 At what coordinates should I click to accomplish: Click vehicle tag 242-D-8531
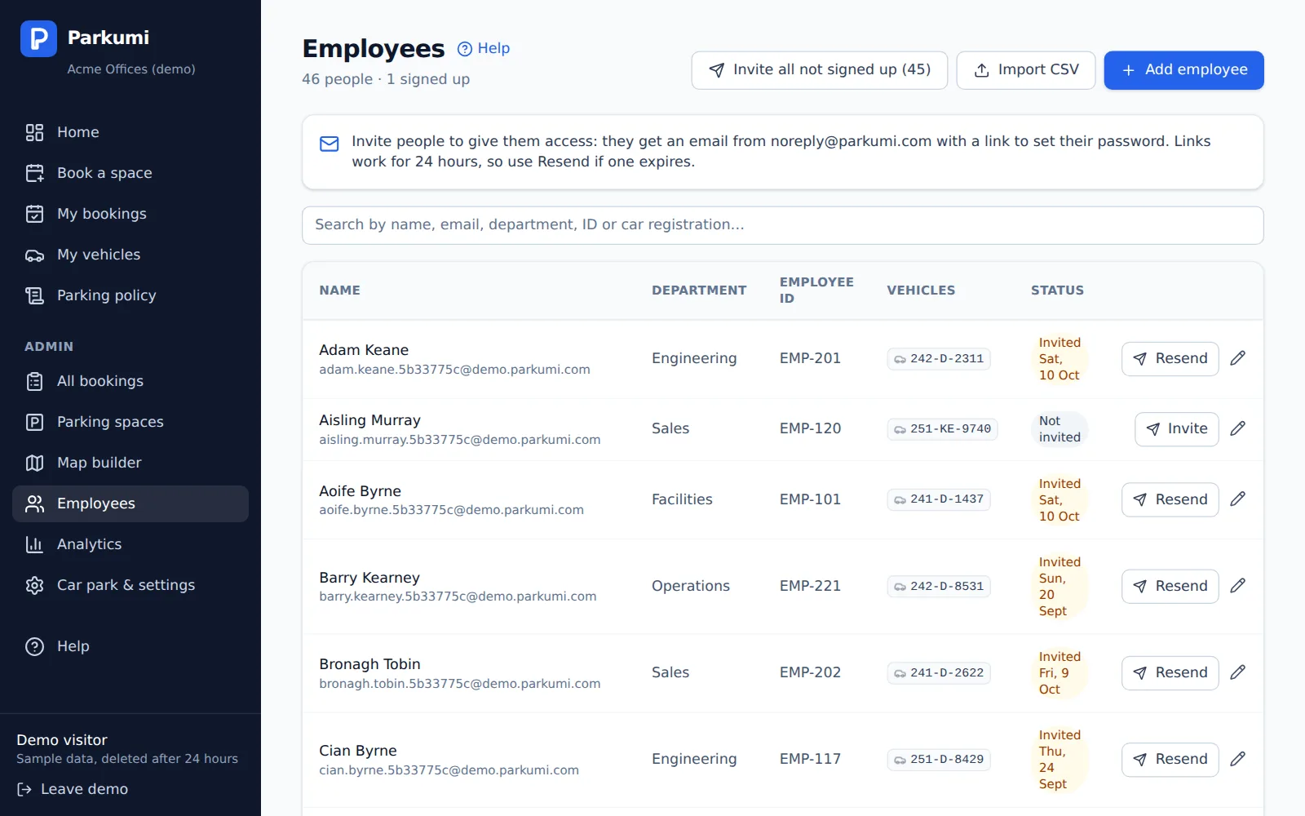(x=939, y=586)
